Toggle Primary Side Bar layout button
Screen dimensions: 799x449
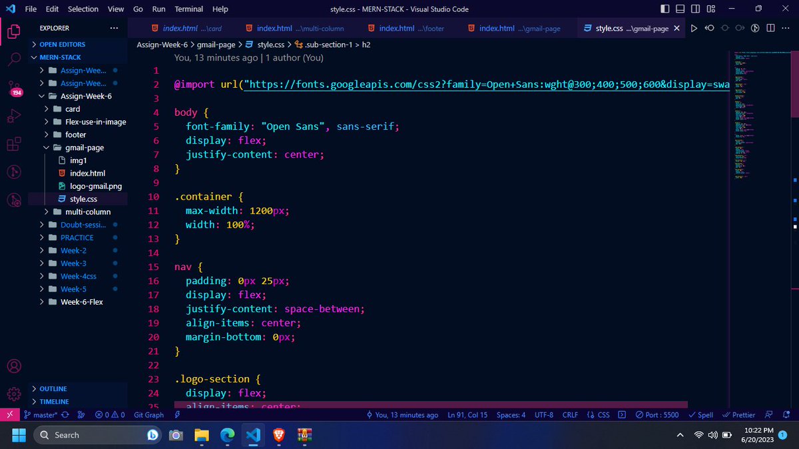[666, 9]
